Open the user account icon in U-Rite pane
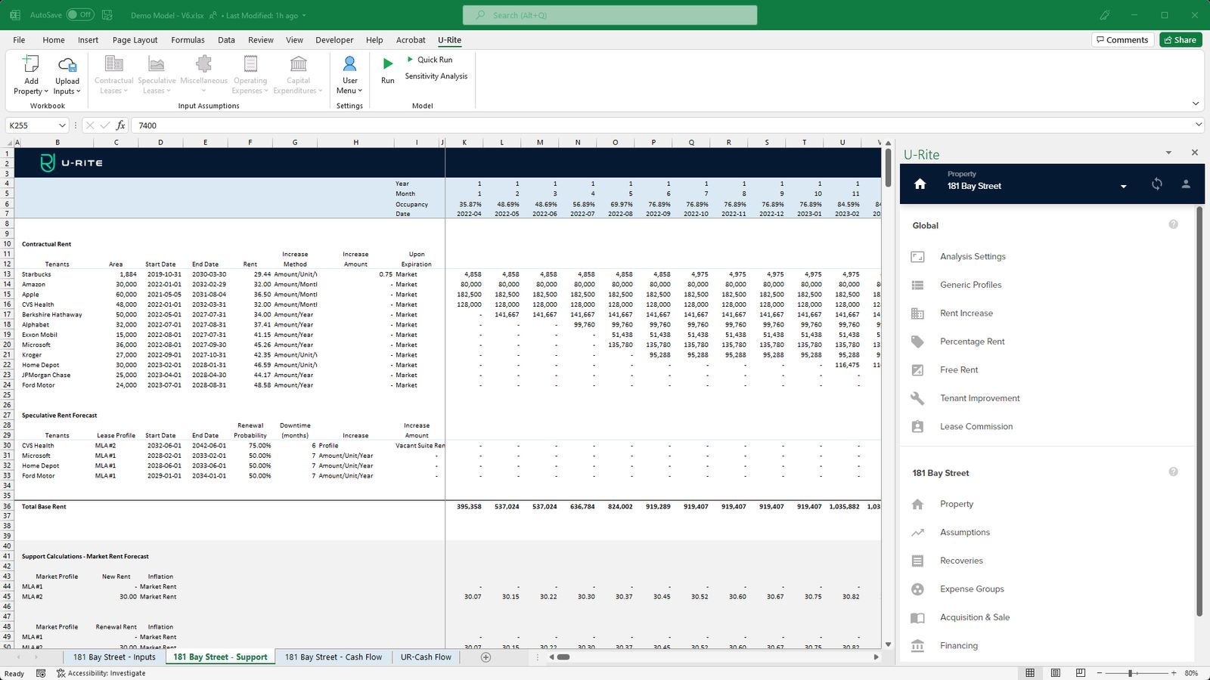Viewport: 1210px width, 680px height. tap(1186, 184)
